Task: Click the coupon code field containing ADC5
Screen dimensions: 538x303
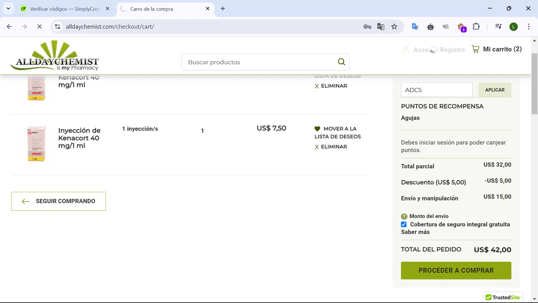Action: (436, 90)
